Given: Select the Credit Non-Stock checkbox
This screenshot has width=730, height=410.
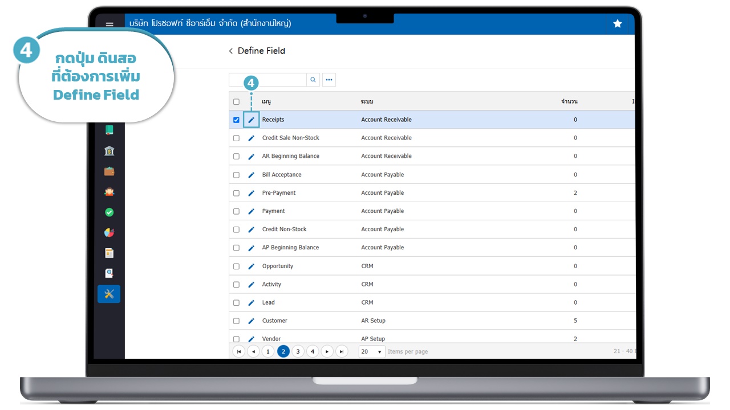Looking at the screenshot, I should coord(236,229).
